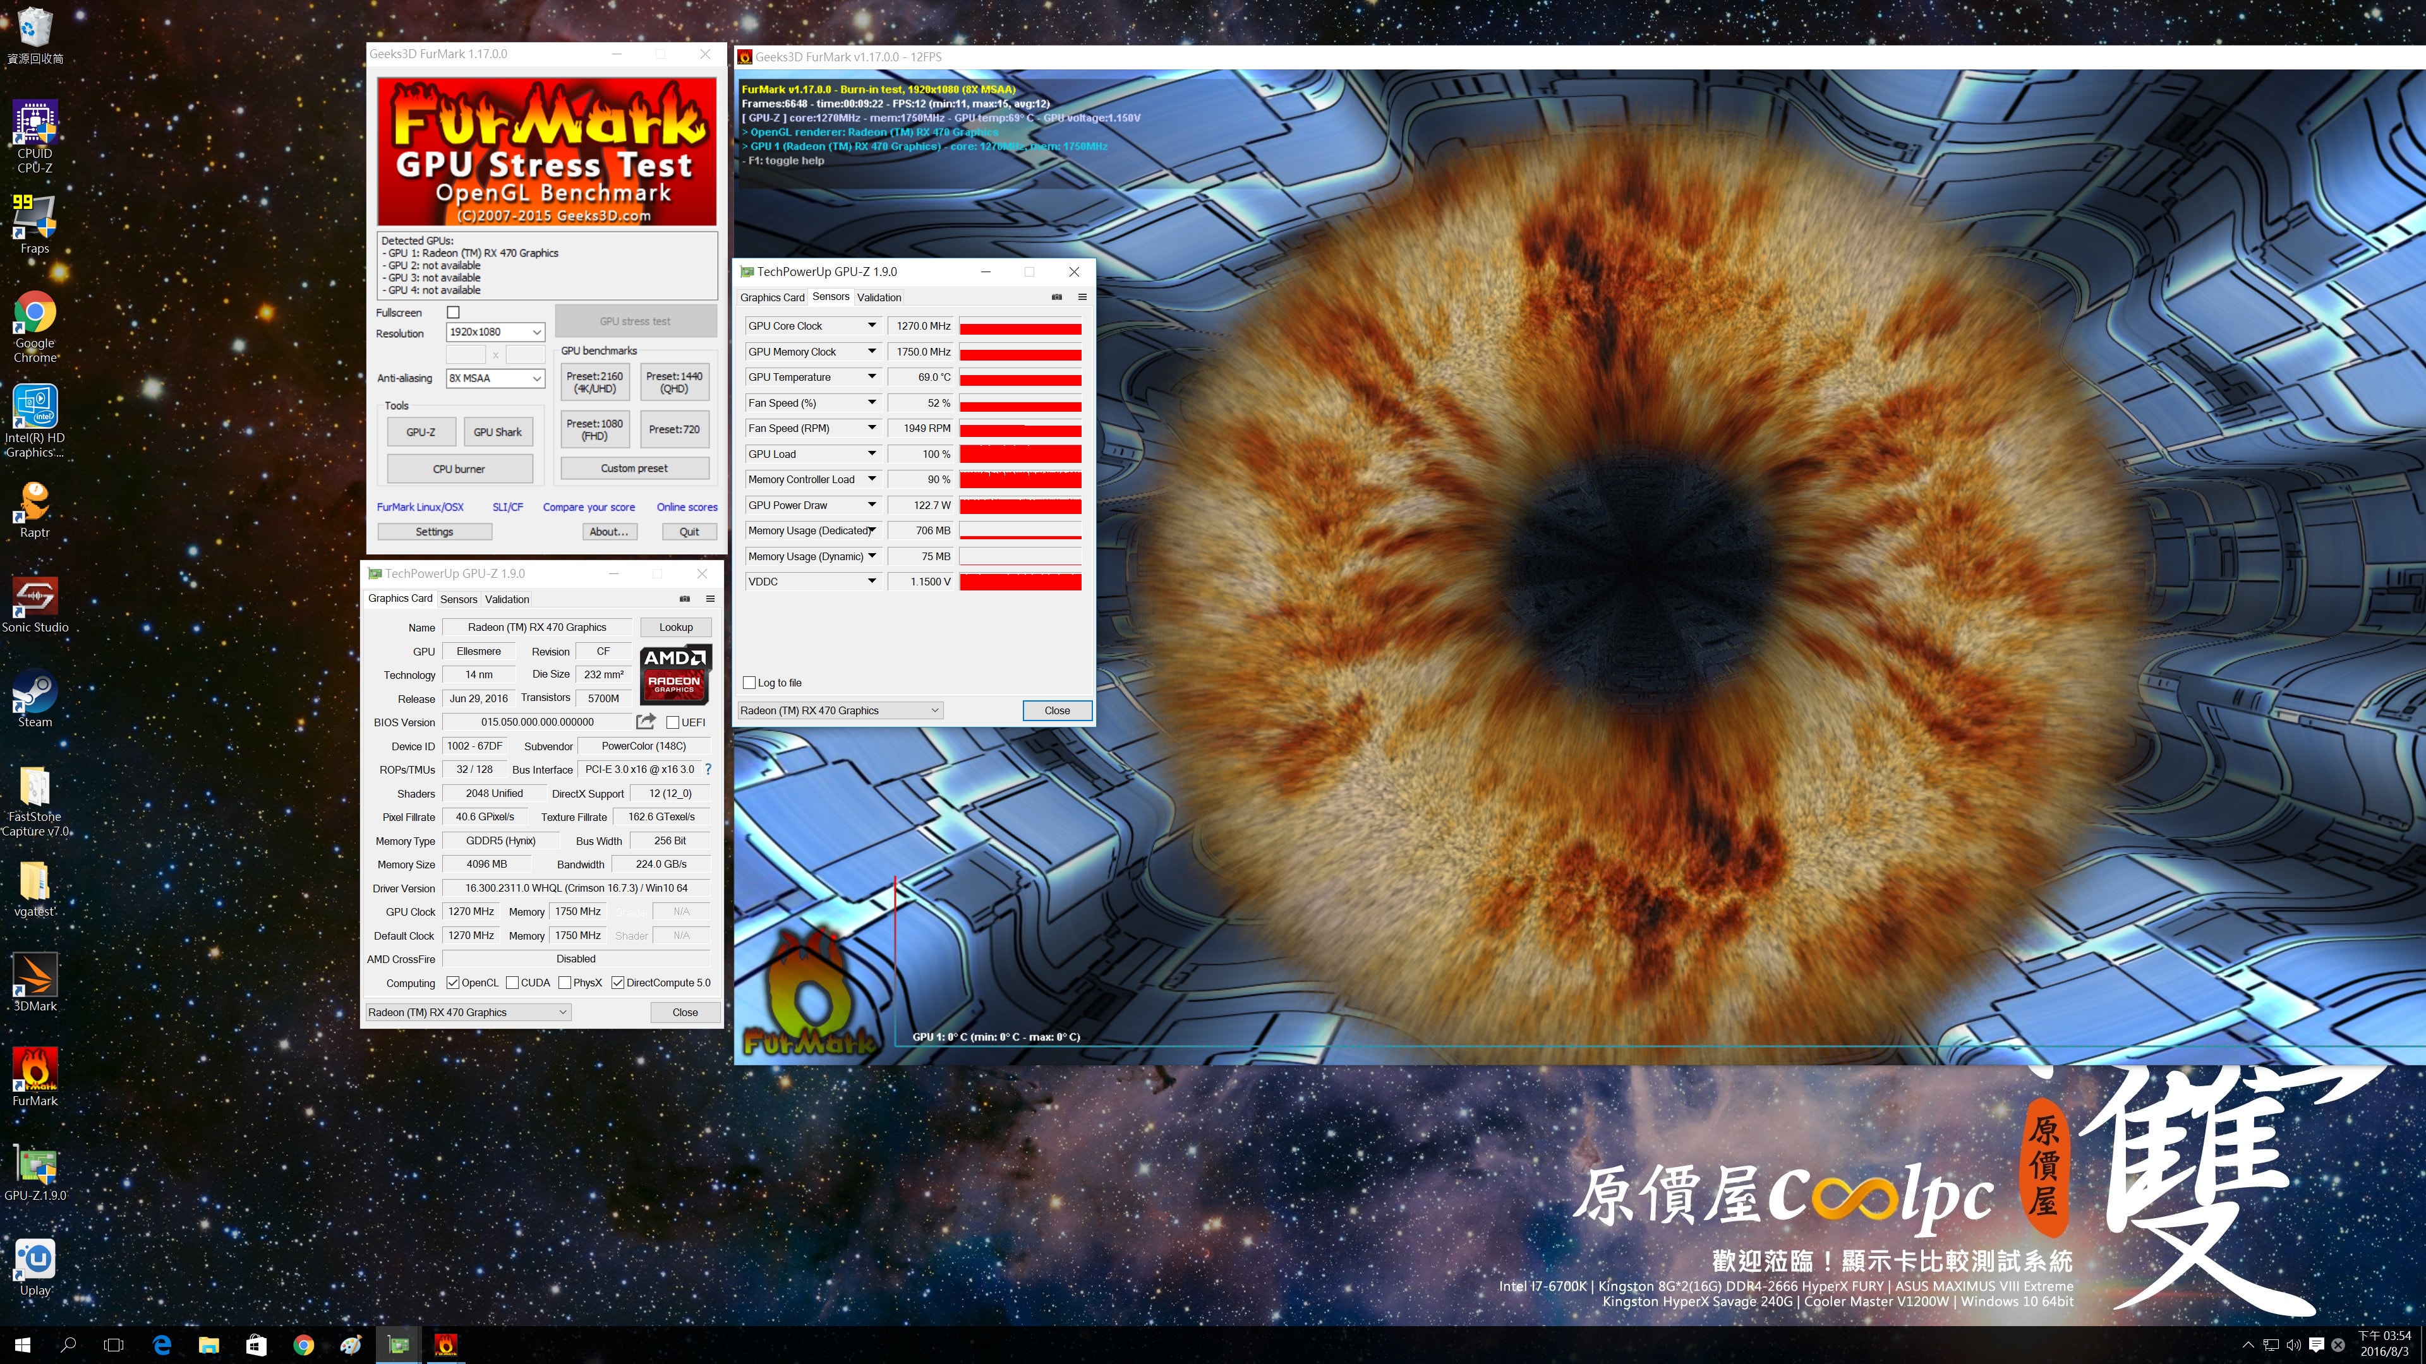
Task: Open the Recycle Bin icon
Action: coord(35,36)
